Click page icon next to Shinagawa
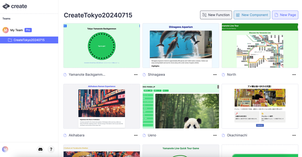 coord(144,75)
